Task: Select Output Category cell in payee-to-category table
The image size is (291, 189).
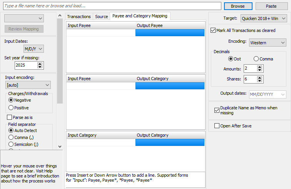Action: (x=170, y=86)
